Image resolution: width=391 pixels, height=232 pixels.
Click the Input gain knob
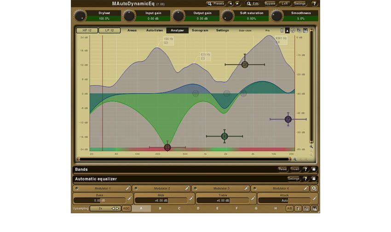click(129, 16)
